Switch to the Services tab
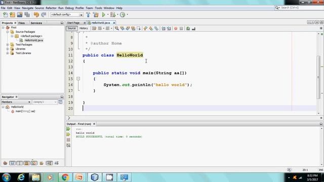The image size is (324, 182). click(36, 23)
